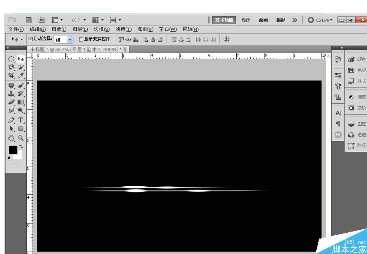Open the 滤镜(T) menu

click(123, 29)
